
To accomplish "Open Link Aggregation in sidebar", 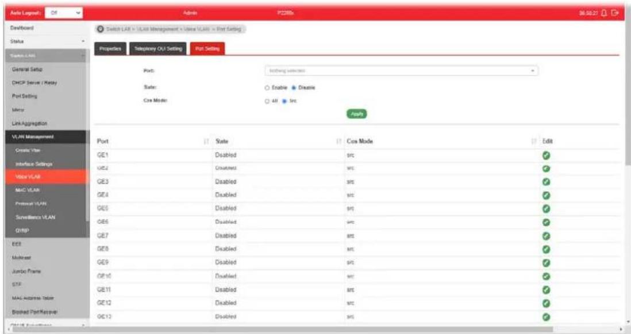I will 30,123.
